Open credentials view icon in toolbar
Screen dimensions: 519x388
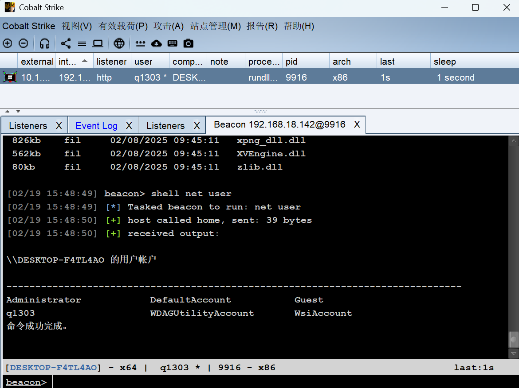tap(140, 43)
